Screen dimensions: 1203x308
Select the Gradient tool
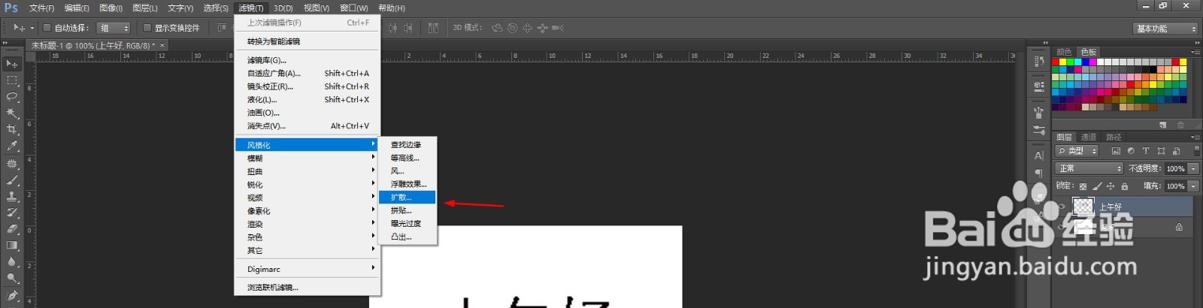tap(11, 246)
